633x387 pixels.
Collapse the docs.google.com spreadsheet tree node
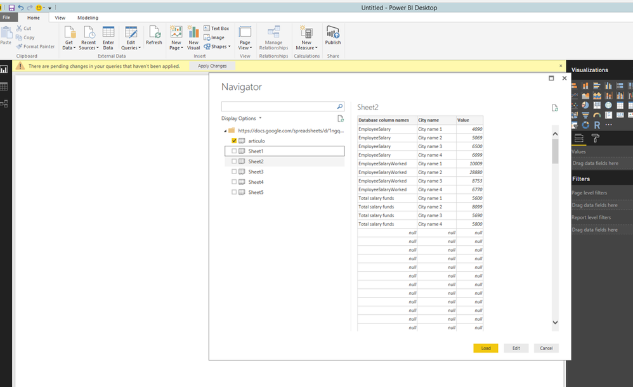click(x=225, y=131)
